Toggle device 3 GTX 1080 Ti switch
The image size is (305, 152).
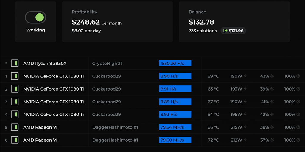click(x=15, y=102)
